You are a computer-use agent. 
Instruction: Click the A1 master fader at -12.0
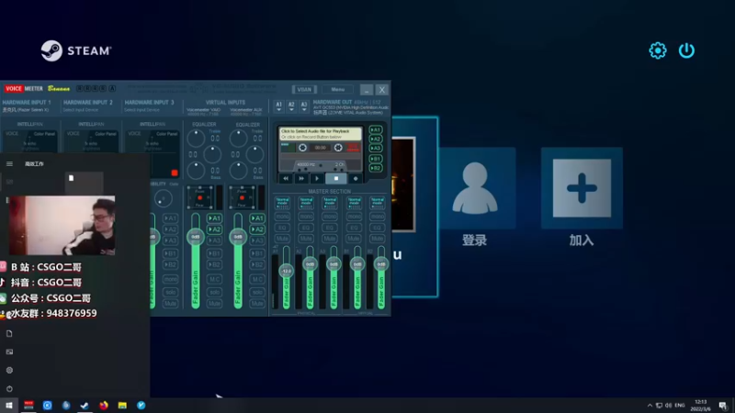tap(287, 271)
